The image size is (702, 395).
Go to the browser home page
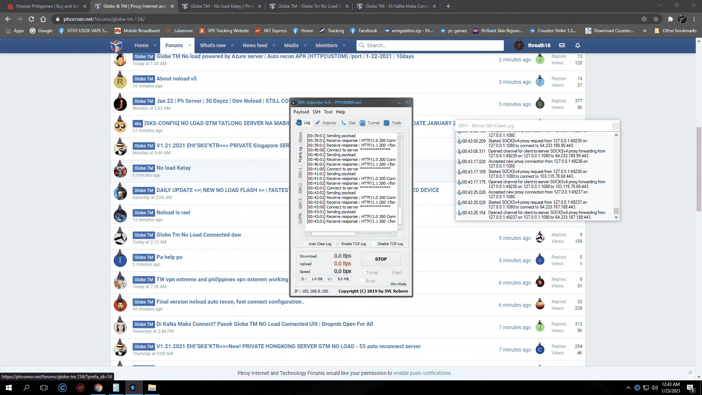point(43,19)
